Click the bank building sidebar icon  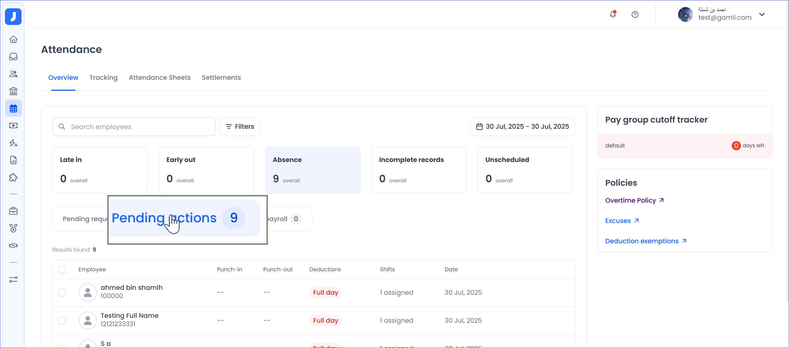[x=13, y=91]
